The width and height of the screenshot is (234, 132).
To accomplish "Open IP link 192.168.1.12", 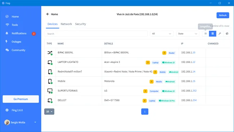I will 188,62.
